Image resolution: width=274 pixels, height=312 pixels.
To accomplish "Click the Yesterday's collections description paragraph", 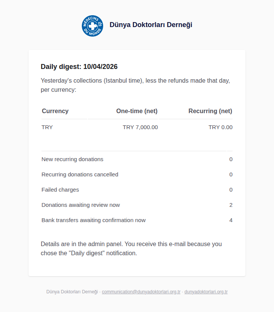I will click(x=135, y=85).
